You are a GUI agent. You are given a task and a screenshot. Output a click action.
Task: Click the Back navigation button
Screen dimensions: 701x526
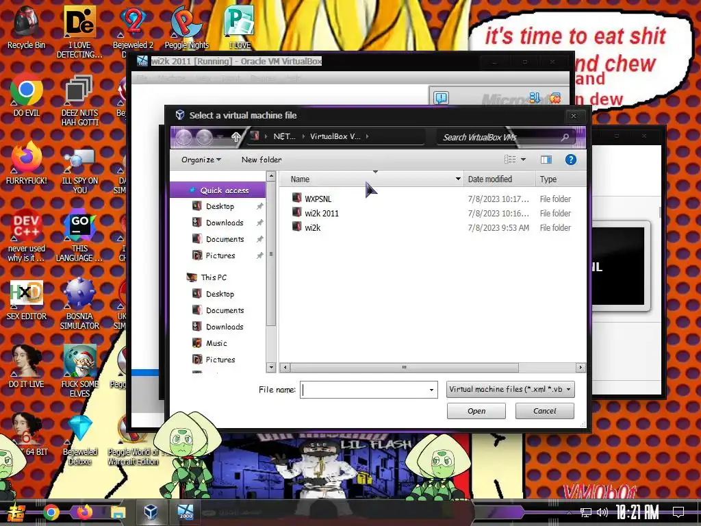pos(183,137)
